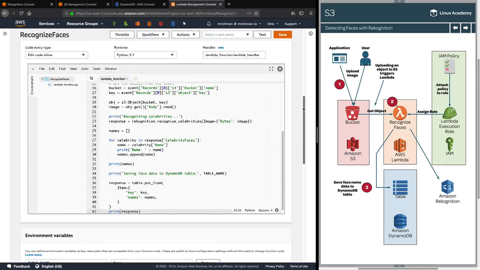Click the AWS logo home icon
This screenshot has width=480, height=270.
point(20,23)
